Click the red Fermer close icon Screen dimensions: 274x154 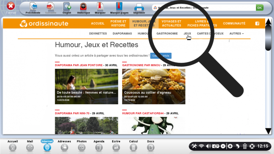pos(11,6)
